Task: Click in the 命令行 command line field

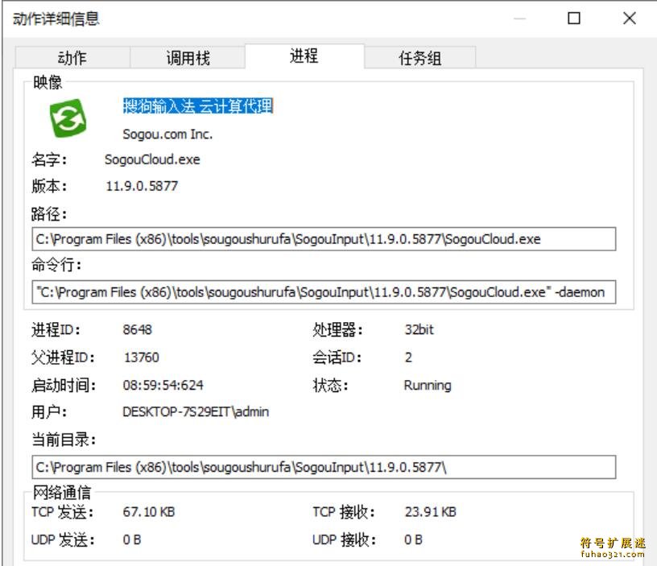Action: coord(324,292)
